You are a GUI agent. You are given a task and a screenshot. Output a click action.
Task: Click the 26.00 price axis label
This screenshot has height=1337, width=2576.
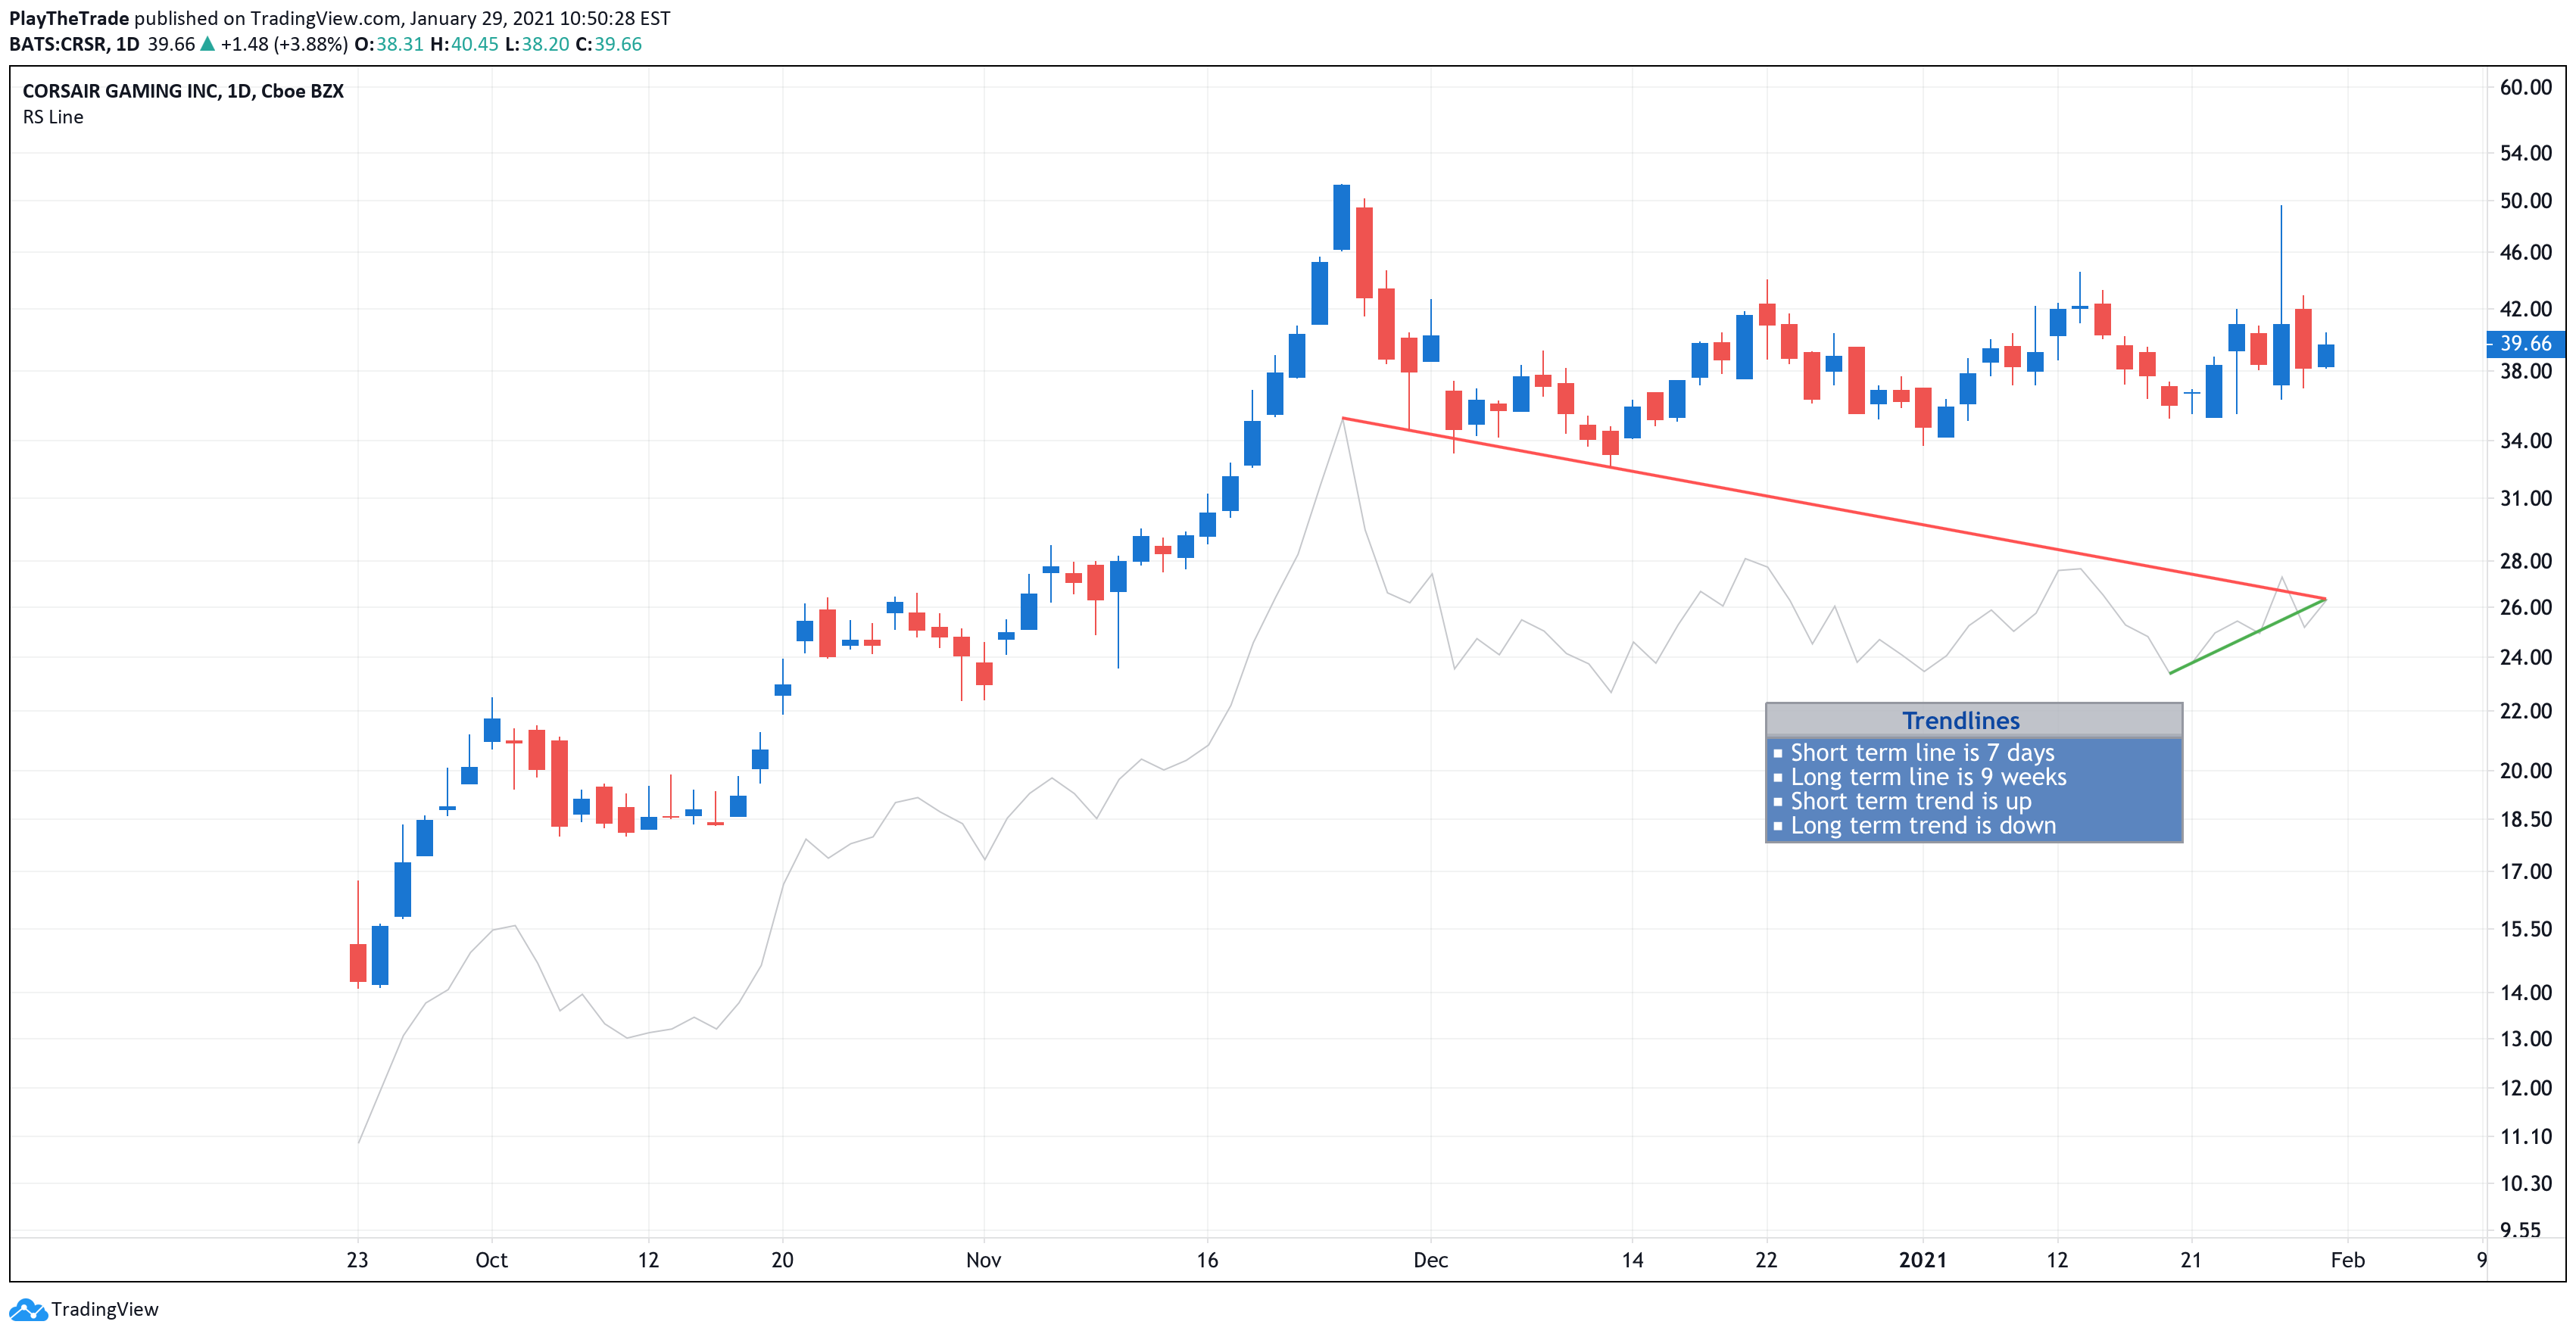point(2525,607)
